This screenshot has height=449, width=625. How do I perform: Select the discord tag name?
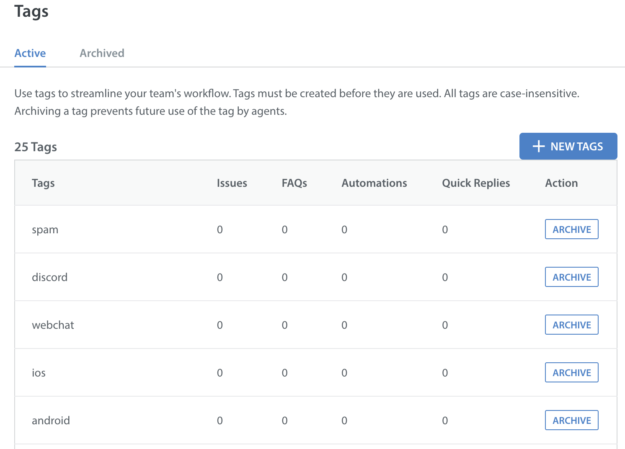(x=49, y=277)
